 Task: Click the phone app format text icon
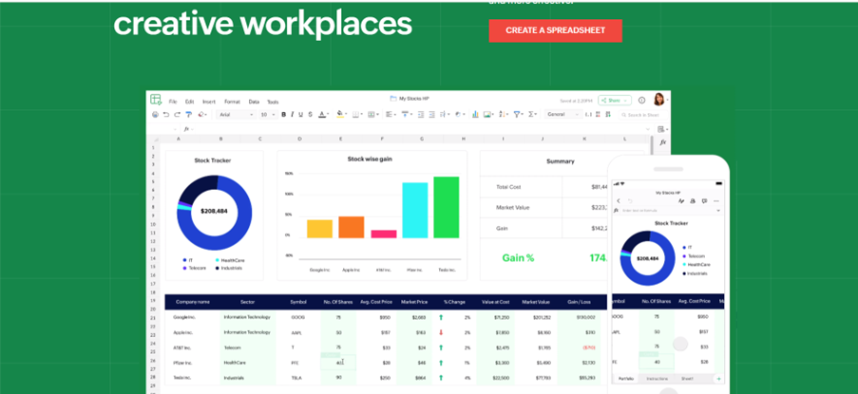click(681, 201)
